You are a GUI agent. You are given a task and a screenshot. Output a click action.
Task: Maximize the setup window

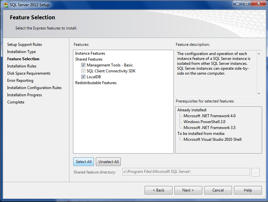[x=246, y=3]
